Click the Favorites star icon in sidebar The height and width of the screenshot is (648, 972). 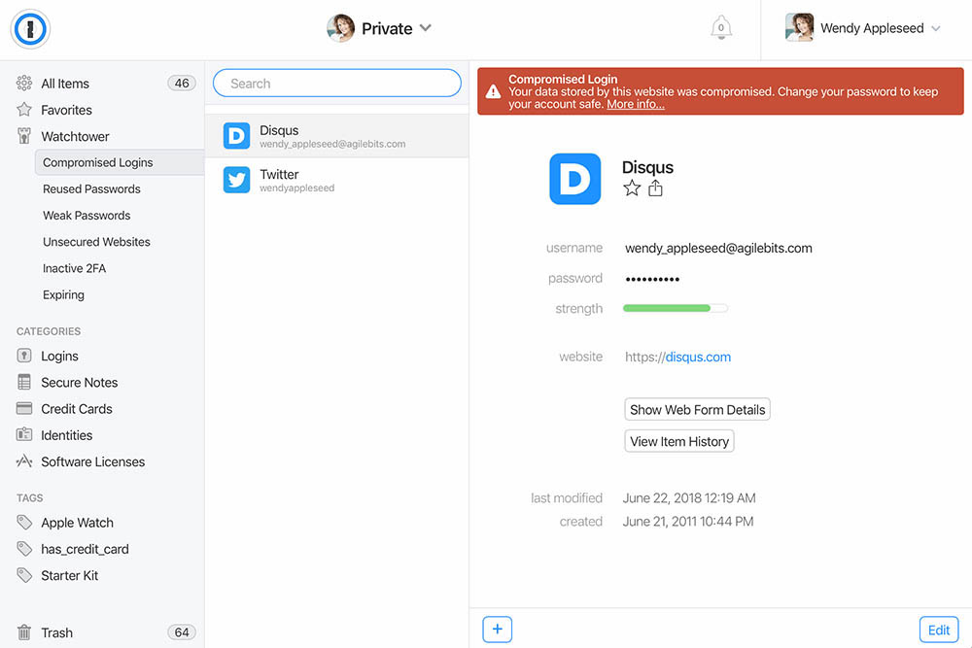tap(24, 110)
